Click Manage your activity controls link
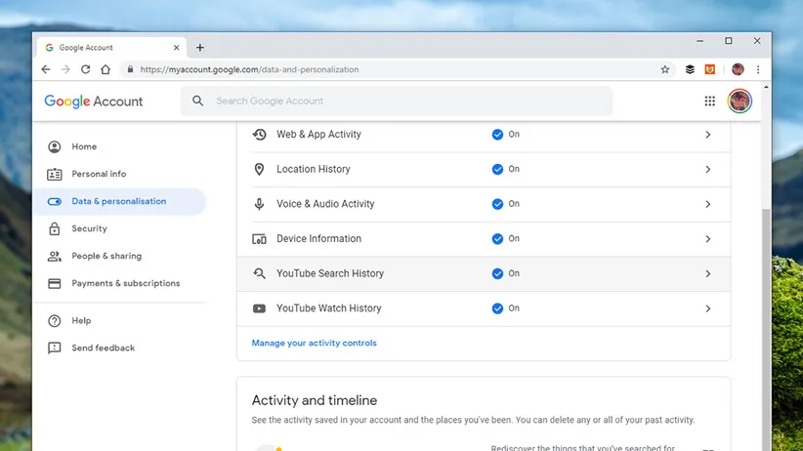This screenshot has width=803, height=451. 314,343
